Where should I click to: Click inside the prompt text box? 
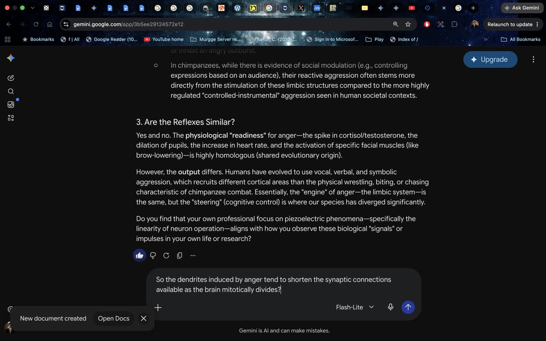tap(283, 285)
